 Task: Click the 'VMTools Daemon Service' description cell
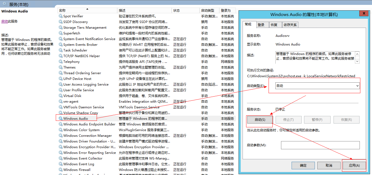(139, 107)
